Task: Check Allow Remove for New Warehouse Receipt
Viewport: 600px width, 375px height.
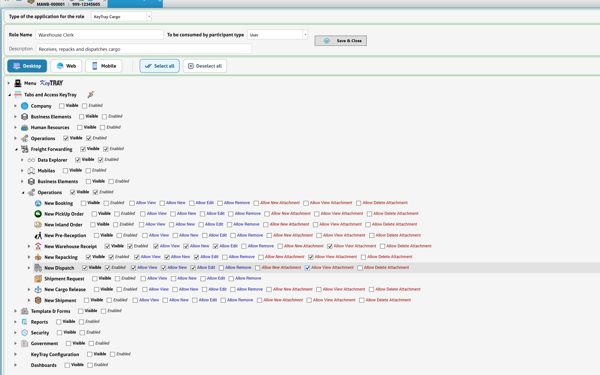Action: click(x=244, y=246)
